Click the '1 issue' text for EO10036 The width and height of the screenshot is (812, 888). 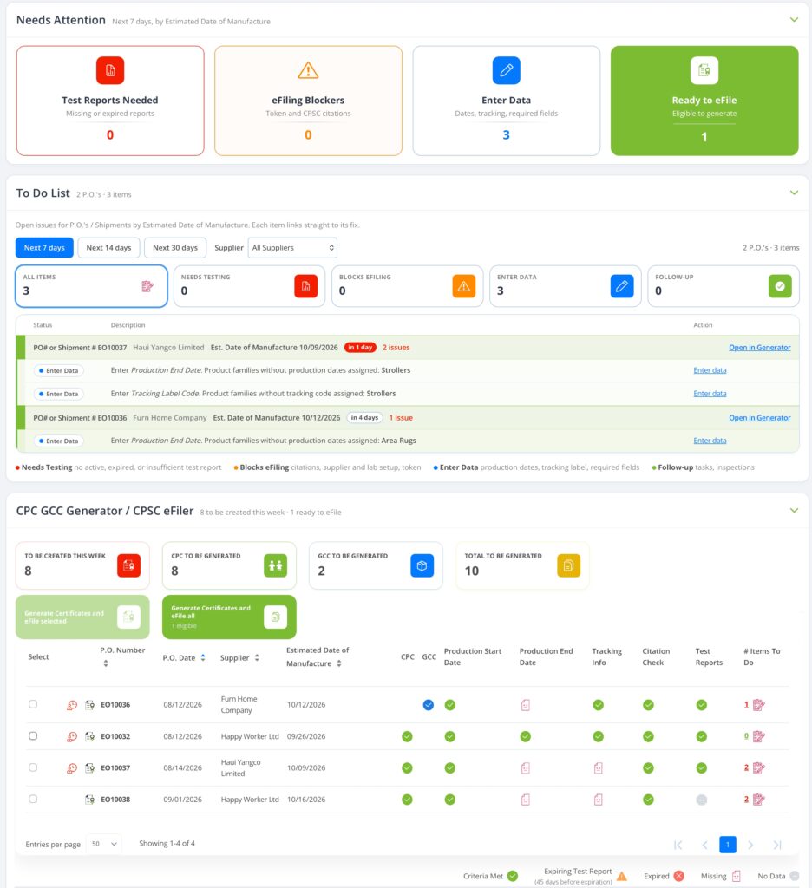401,418
